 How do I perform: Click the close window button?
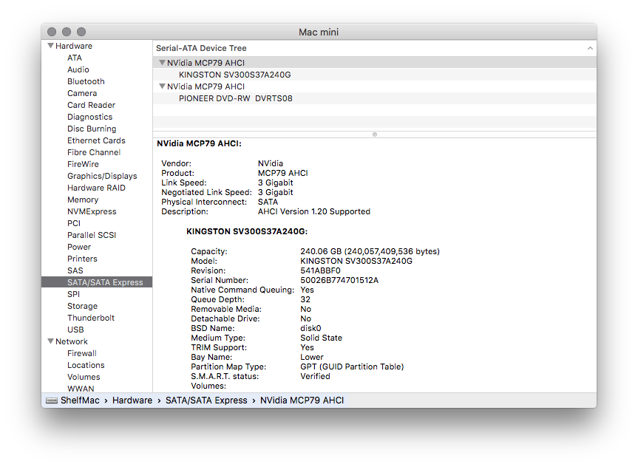point(52,32)
